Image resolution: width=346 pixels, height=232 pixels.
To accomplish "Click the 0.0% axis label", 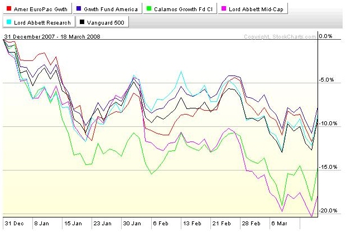I will (x=325, y=36).
